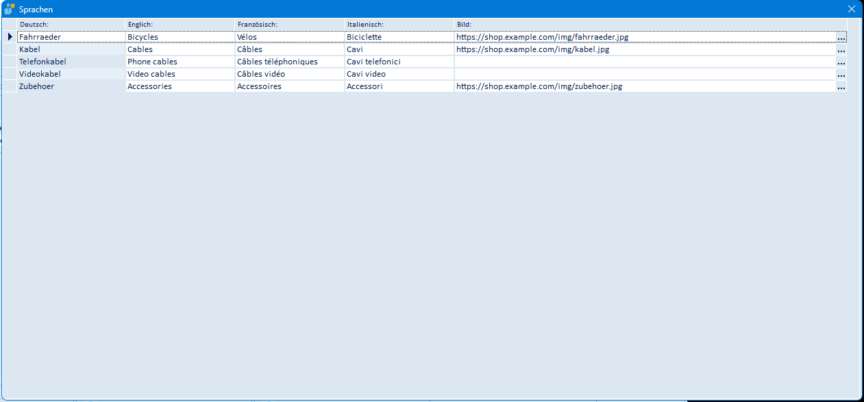Select the Telefonkabel cell
Viewport: 864px width, 402px height.
71,62
